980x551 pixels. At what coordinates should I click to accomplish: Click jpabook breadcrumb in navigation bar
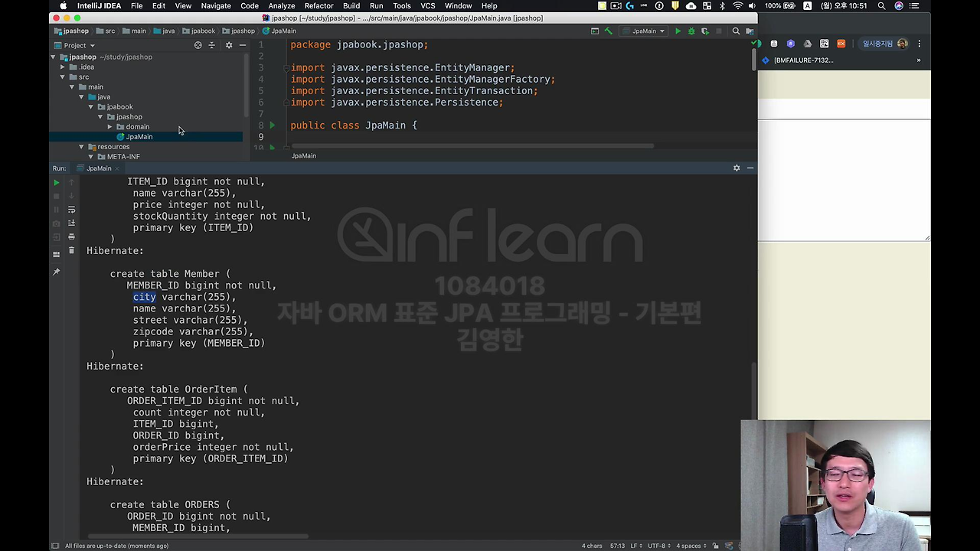[198, 31]
